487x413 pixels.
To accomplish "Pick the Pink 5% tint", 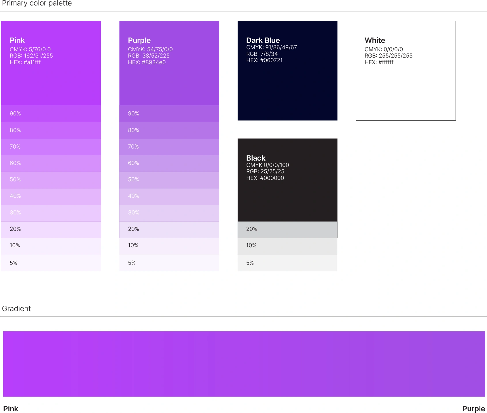I will [51, 263].
